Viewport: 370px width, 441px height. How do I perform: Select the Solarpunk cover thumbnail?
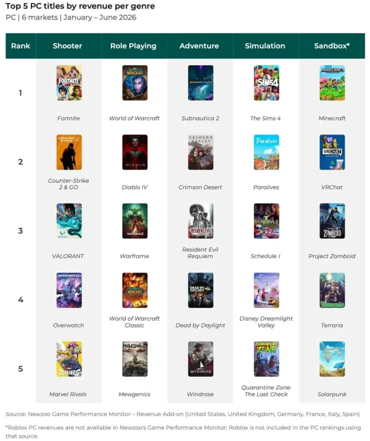pos(332,359)
